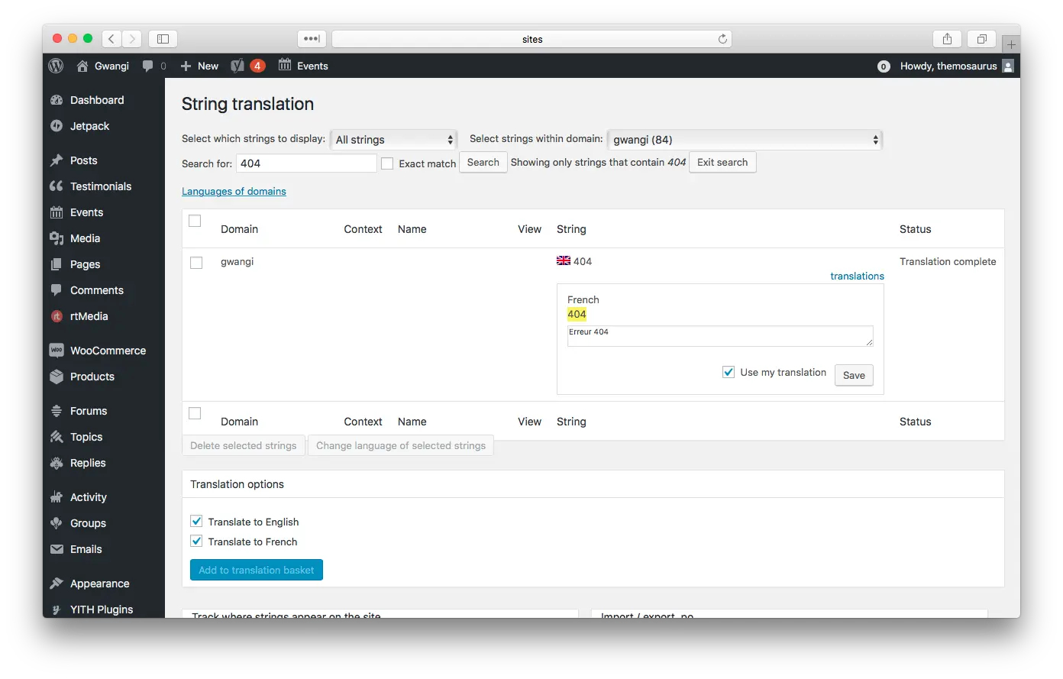Go back with browser back arrow
The image size is (1063, 679).
pyautogui.click(x=111, y=39)
